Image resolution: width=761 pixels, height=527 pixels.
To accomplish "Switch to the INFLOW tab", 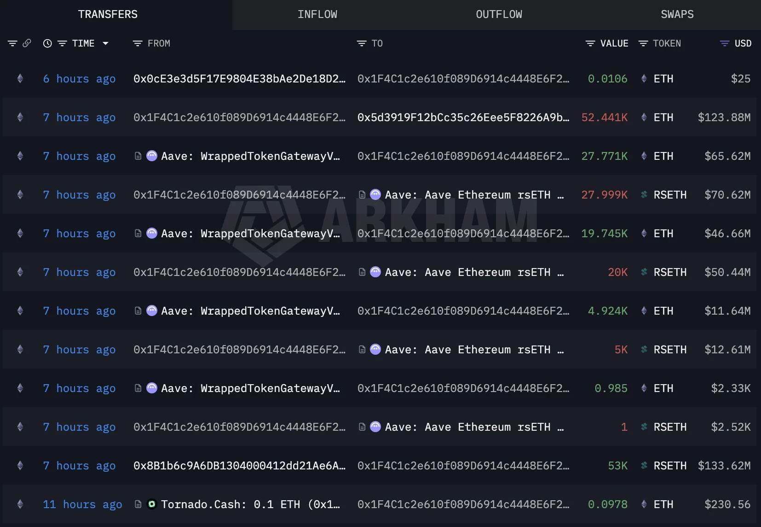I will (x=317, y=15).
